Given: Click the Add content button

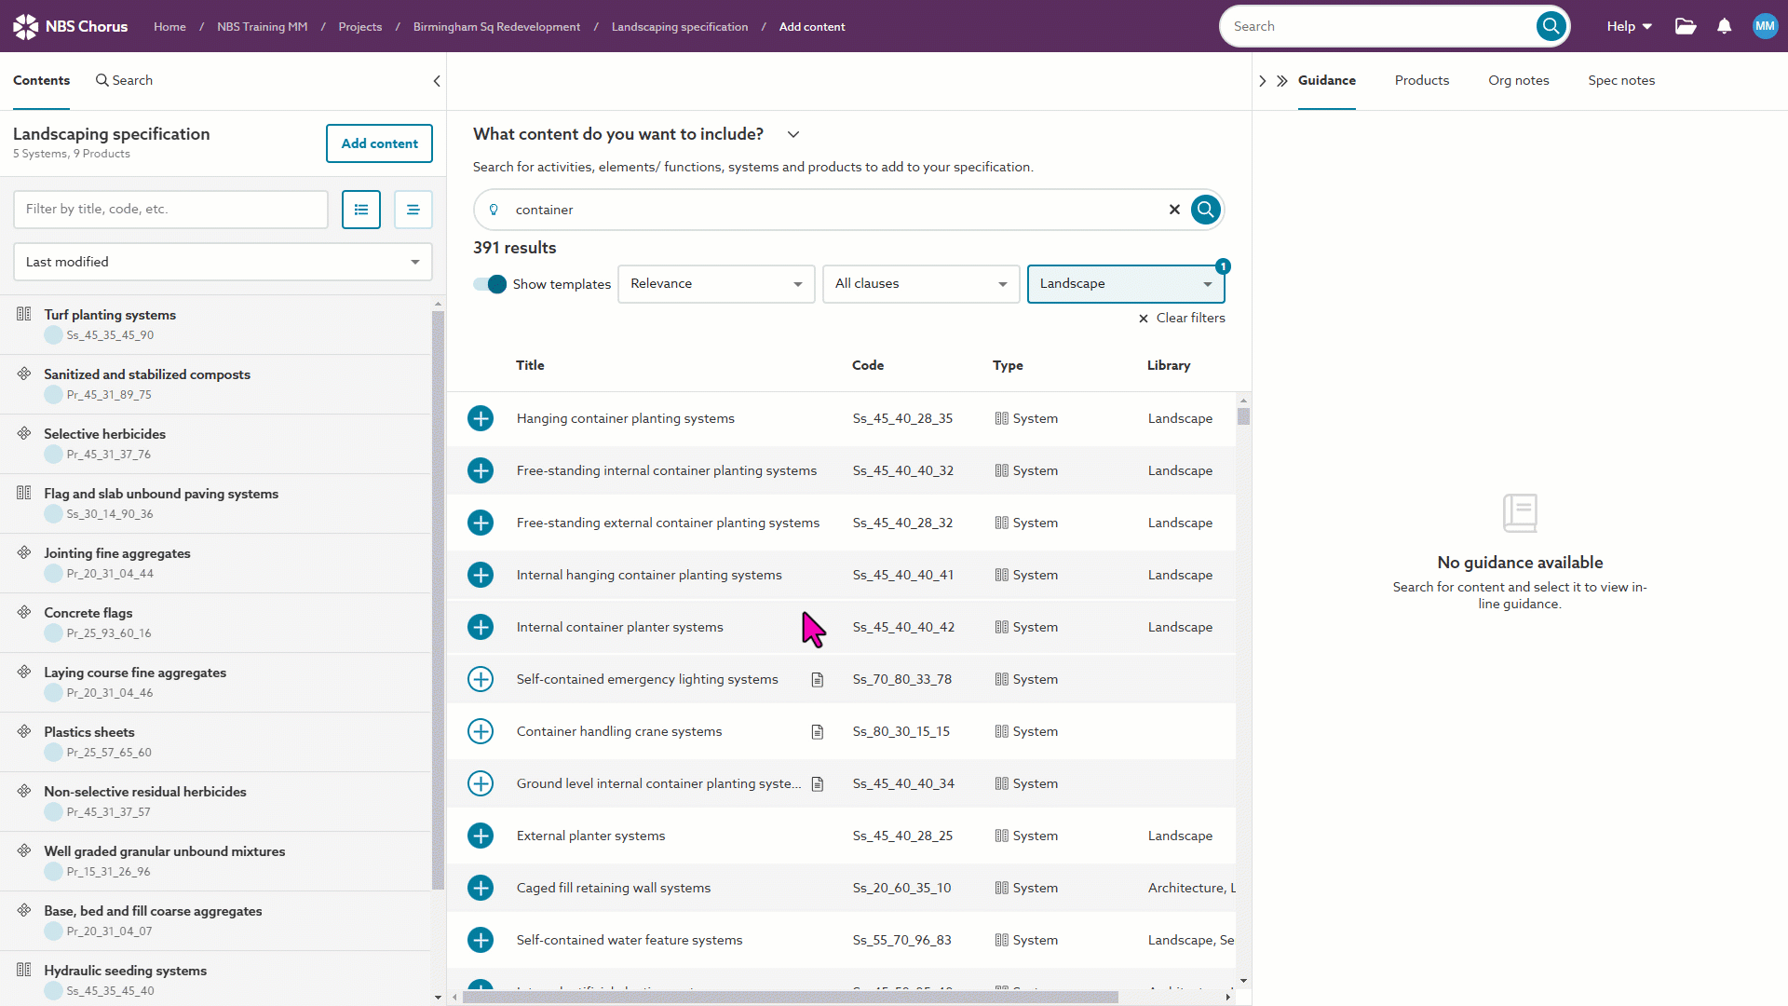Looking at the screenshot, I should pos(379,143).
